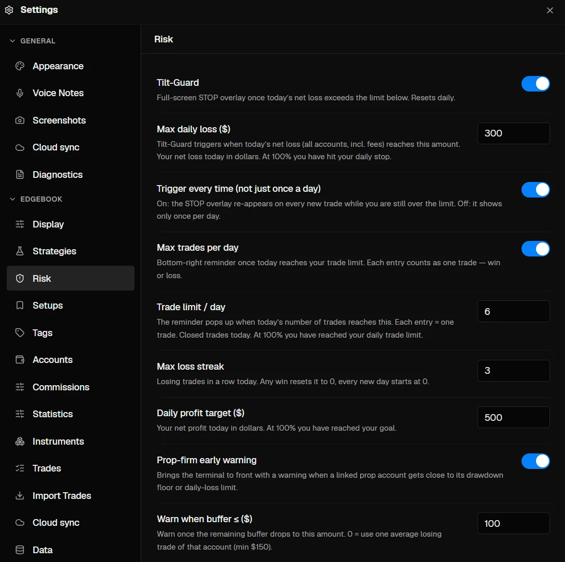565x562 pixels.
Task: Click the Screenshots camera icon
Action: point(20,120)
